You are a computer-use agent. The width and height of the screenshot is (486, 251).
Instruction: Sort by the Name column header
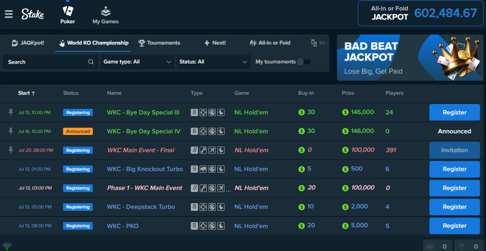pyautogui.click(x=114, y=93)
